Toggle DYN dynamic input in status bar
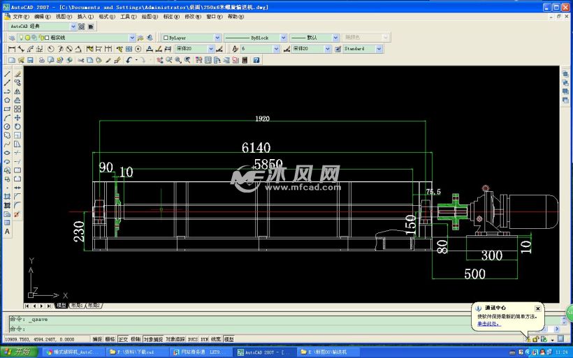Viewport: 573px width, 358px height. tap(204, 339)
